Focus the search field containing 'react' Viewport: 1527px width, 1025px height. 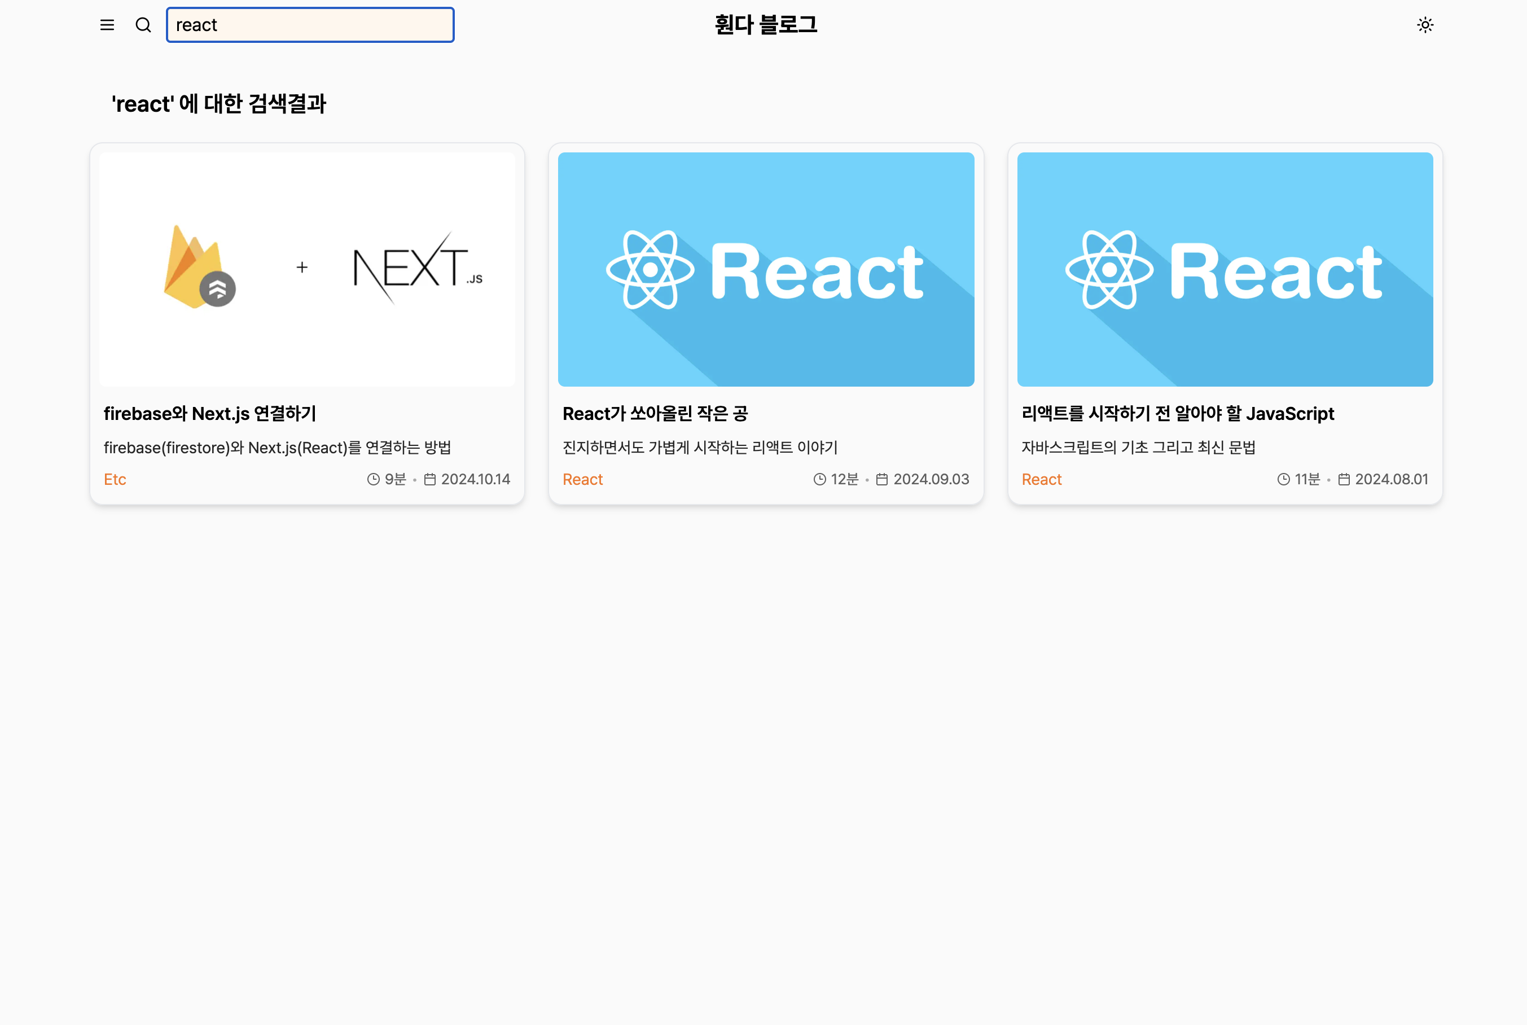310,25
